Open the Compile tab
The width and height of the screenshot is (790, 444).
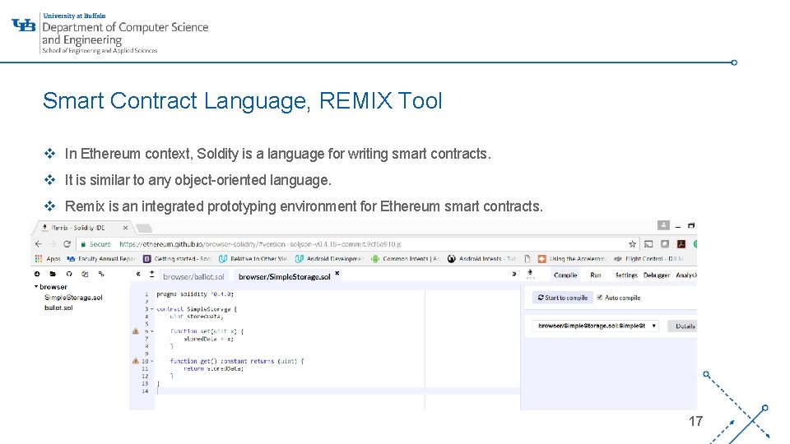pyautogui.click(x=565, y=275)
